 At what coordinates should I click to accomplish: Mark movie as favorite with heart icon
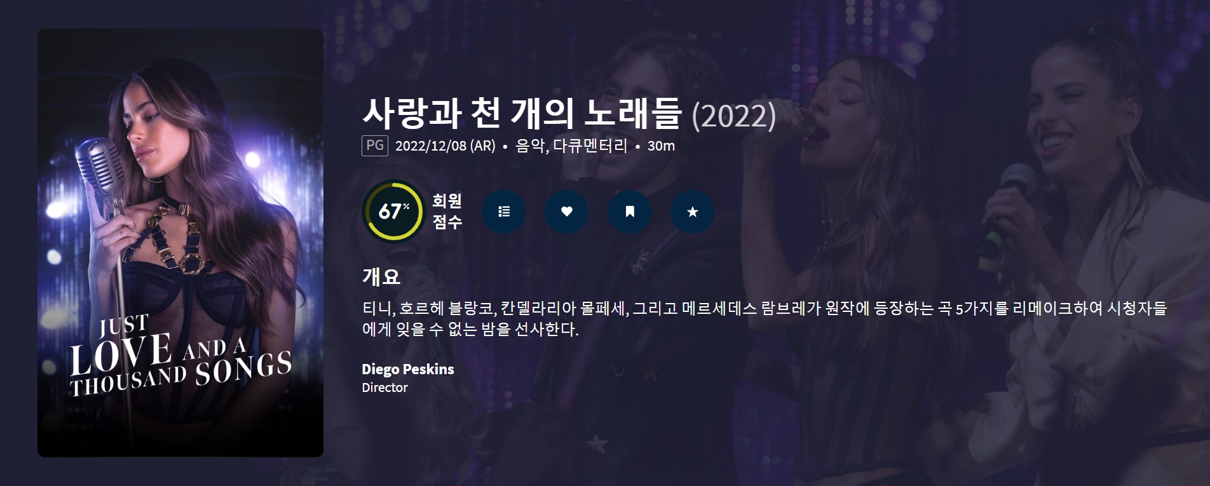[567, 212]
